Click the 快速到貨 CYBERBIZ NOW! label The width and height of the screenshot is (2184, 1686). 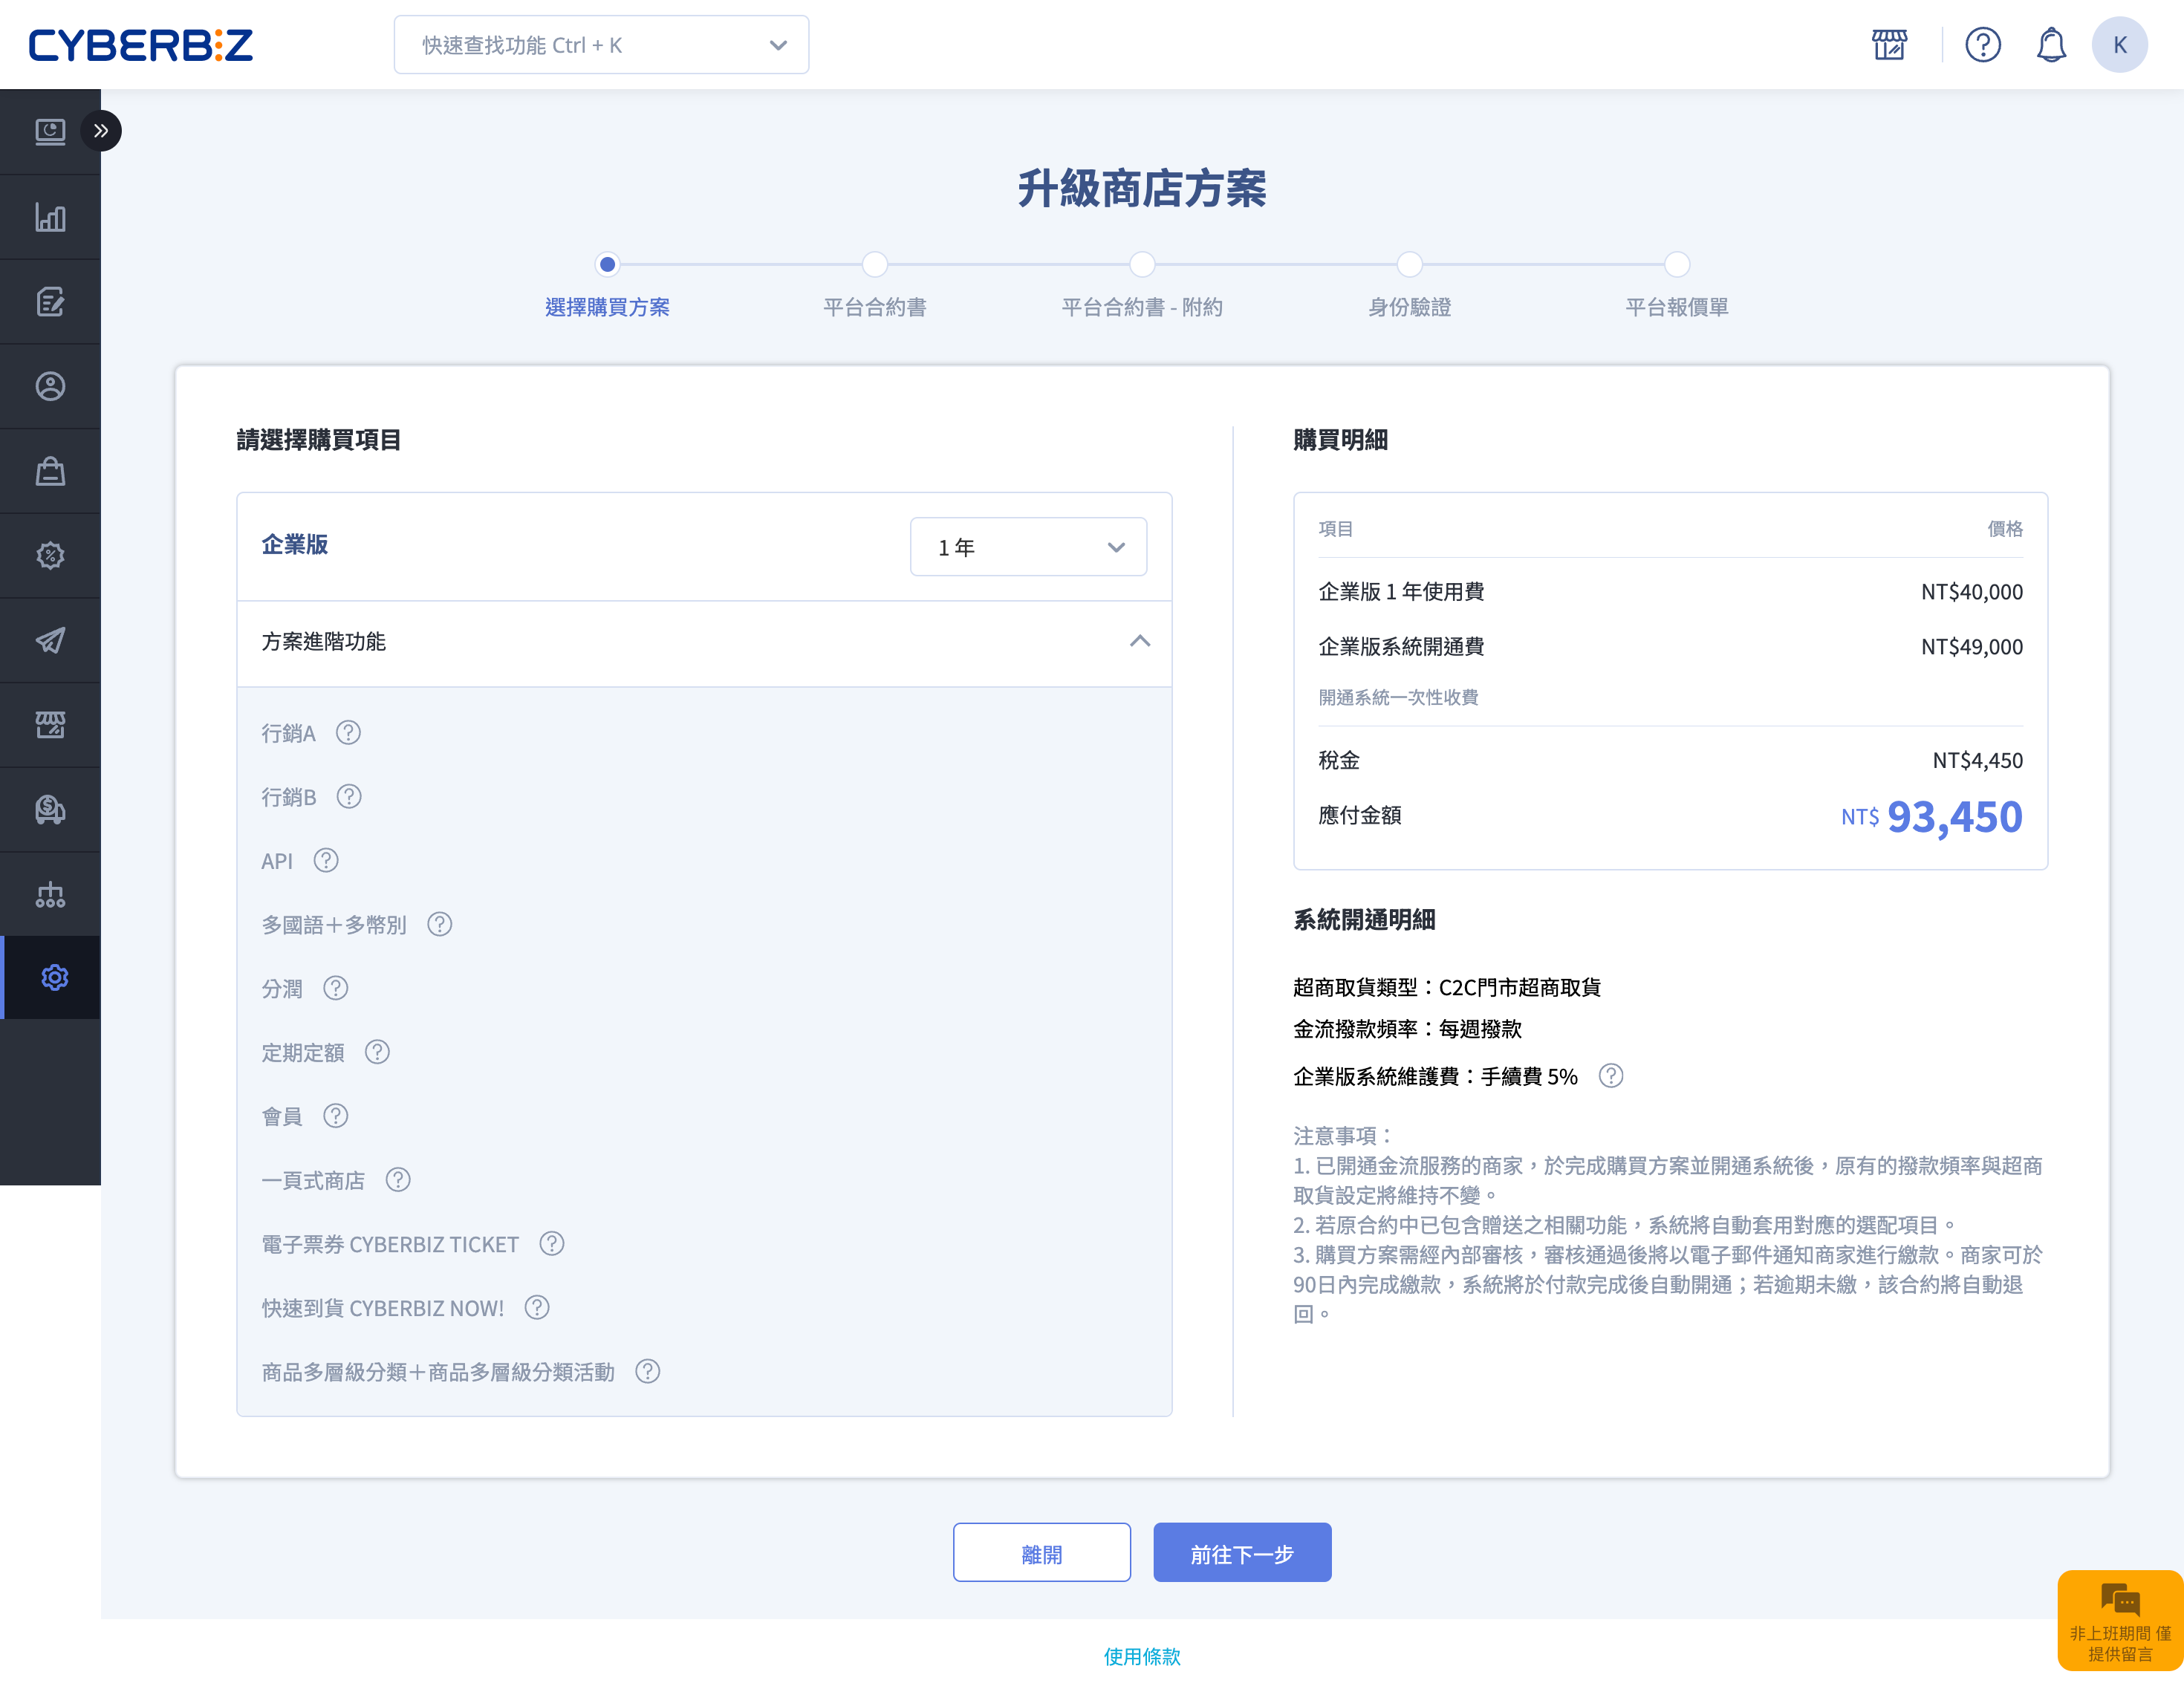tap(383, 1309)
